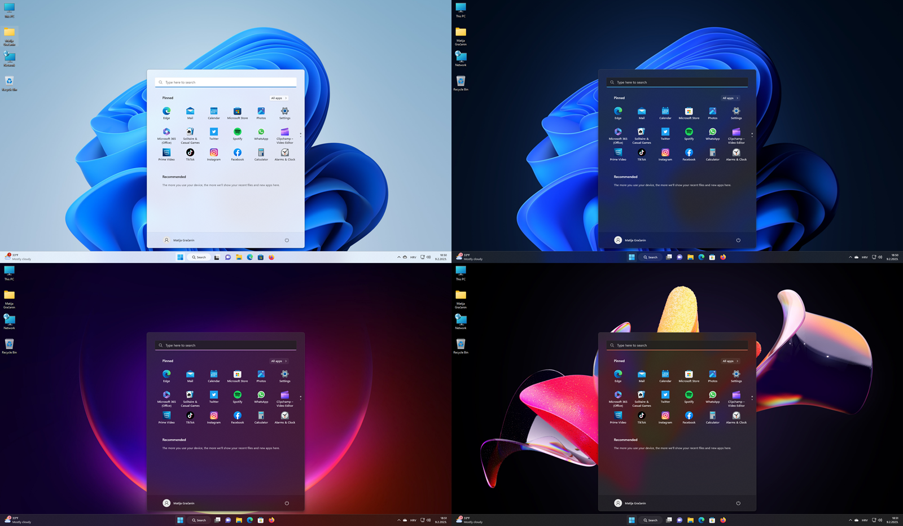Show all apps in the colorful flower Start menu

(x=730, y=361)
